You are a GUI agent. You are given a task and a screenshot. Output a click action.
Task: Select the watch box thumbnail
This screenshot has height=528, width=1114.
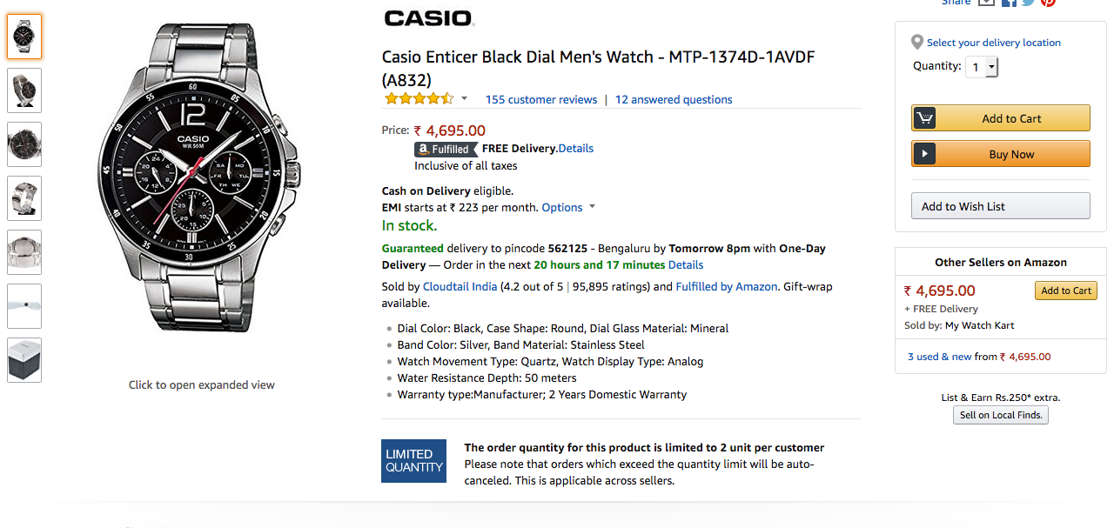coord(24,360)
